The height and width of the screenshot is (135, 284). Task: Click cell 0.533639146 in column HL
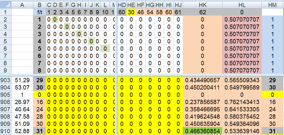click(242, 131)
